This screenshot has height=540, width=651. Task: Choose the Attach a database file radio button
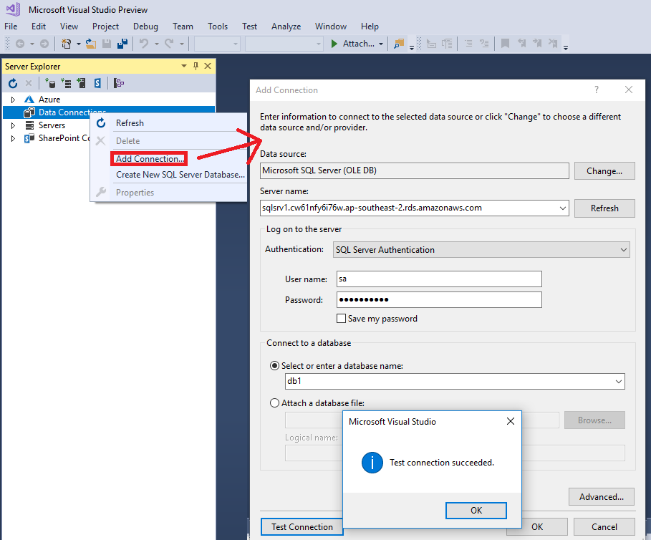pos(274,403)
